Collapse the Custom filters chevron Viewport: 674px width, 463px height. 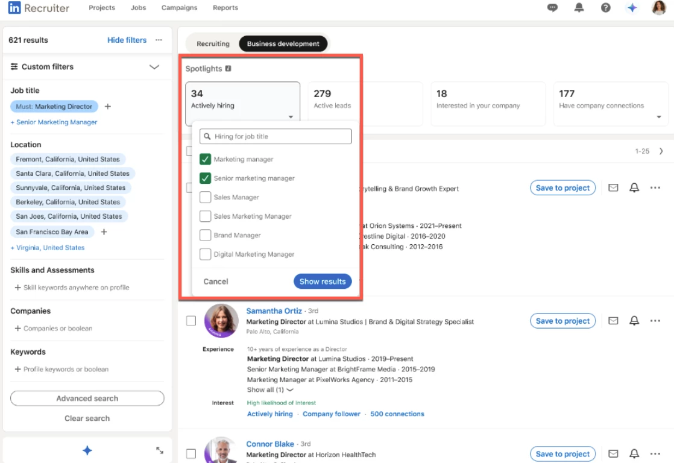[x=154, y=67]
